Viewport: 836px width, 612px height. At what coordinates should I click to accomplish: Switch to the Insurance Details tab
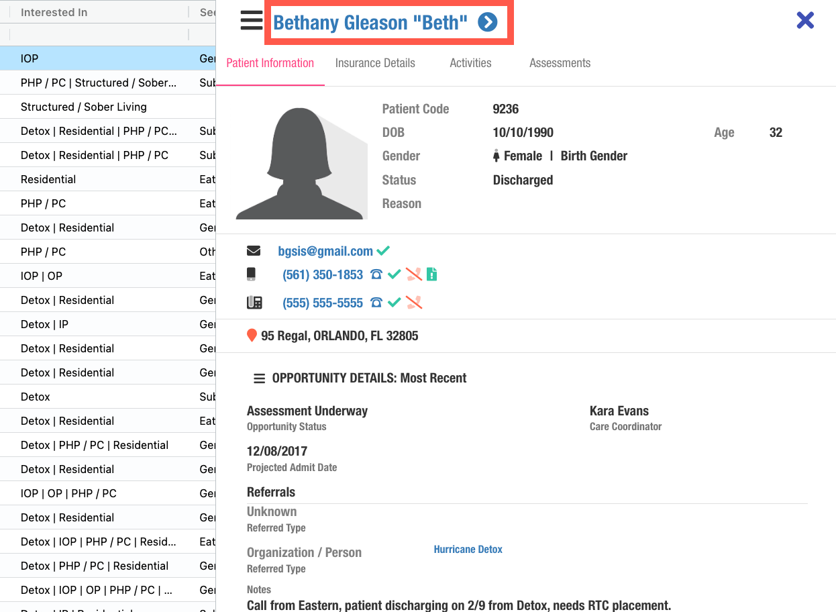point(375,63)
